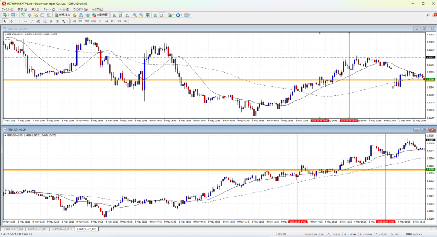Select the H1 timeframe button
Screen dimensions: 437x237
(x=100, y=21)
